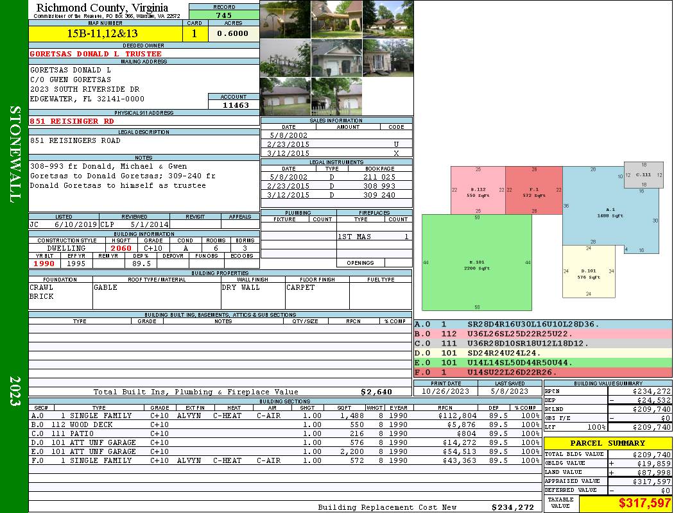This screenshot has height=513, width=674.
Task: Open the photo of the gabled single garage door
Action: (336, 58)
